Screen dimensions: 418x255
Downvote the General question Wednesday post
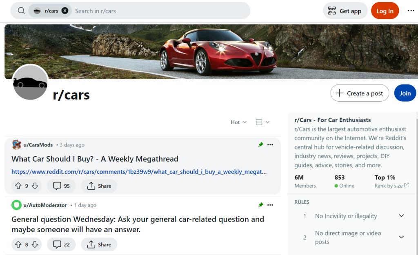tap(35, 244)
